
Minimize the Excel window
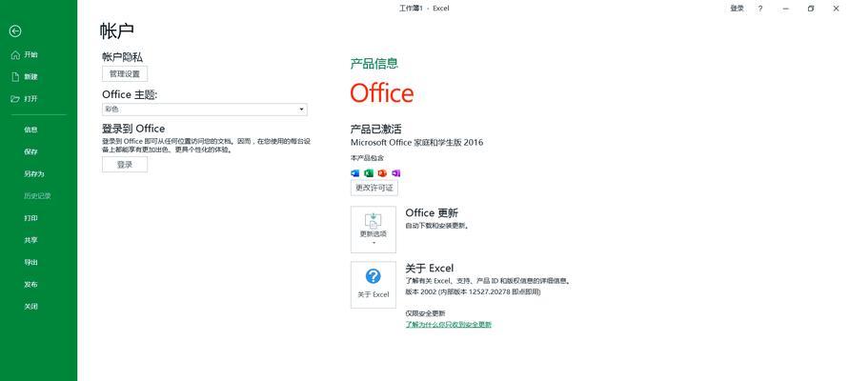tap(786, 9)
